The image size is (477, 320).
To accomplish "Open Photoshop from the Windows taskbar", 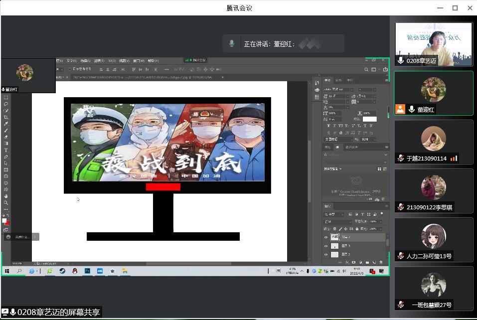I will pyautogui.click(x=87, y=271).
